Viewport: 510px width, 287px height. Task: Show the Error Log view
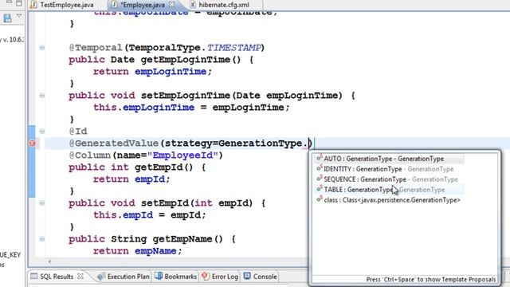(225, 277)
